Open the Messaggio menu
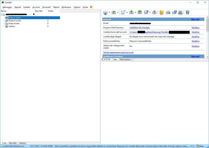This screenshot has height=148, width=209. (7, 7)
